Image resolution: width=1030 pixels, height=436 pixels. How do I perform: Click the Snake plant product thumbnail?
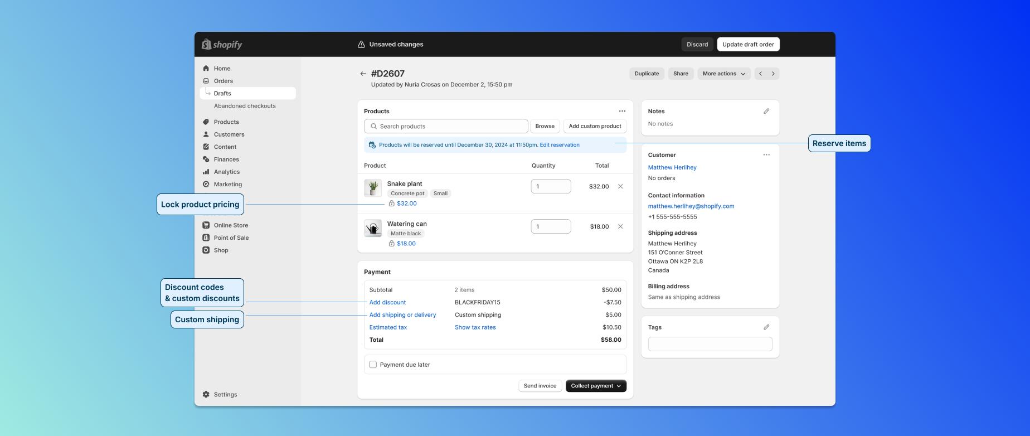(373, 188)
